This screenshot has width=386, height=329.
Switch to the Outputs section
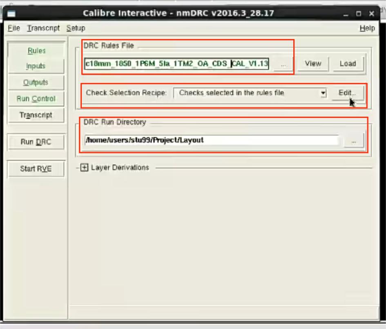click(x=36, y=82)
